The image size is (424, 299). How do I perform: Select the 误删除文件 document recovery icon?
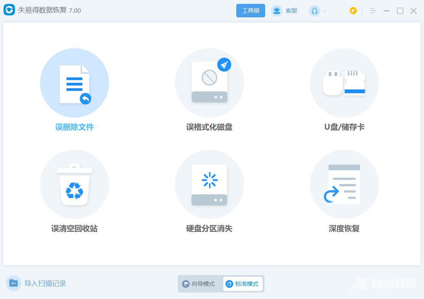click(74, 83)
